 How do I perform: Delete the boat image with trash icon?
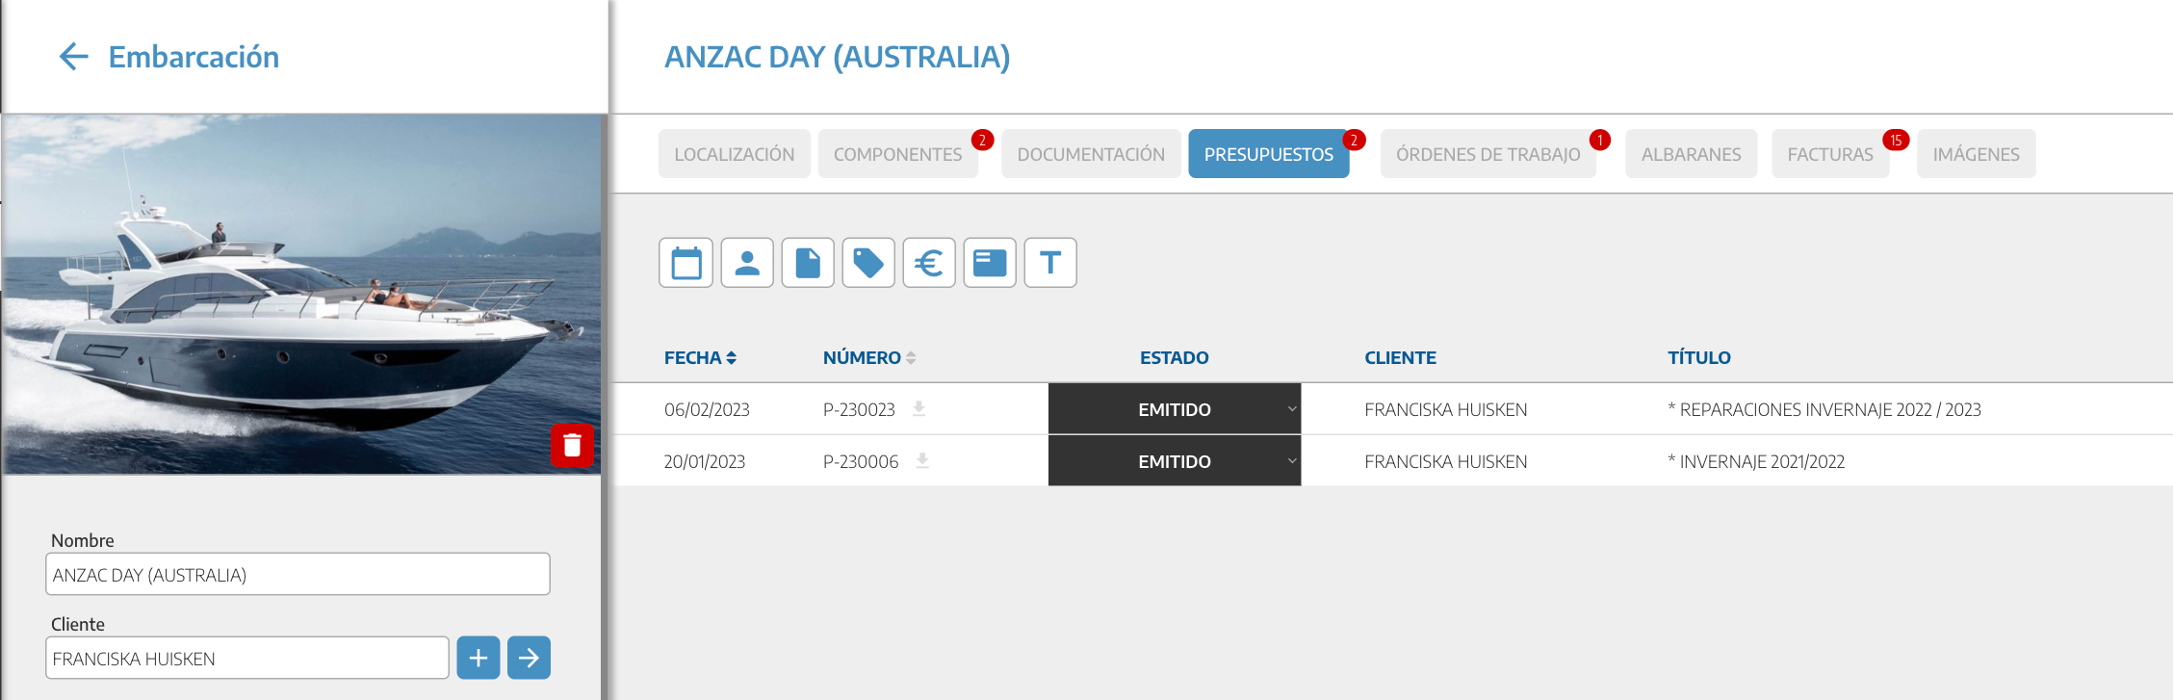tap(572, 445)
